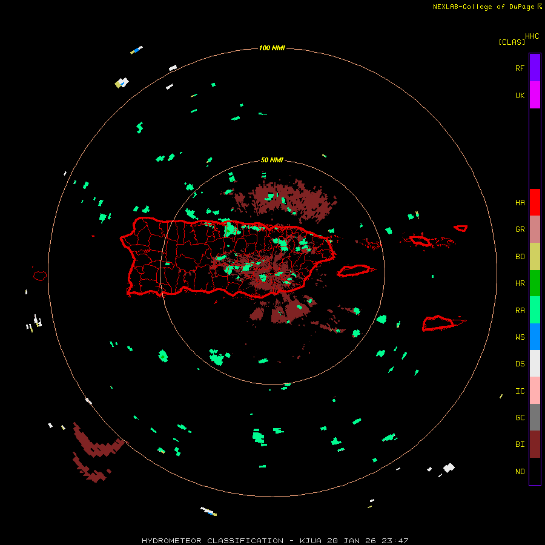Click the UK legend label

pyautogui.click(x=520, y=95)
